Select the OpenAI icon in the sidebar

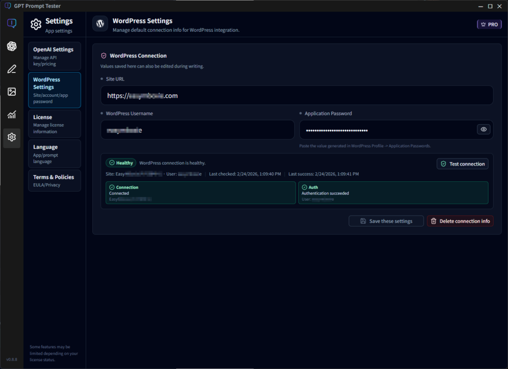11,46
